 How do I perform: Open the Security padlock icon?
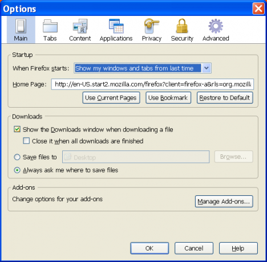pyautogui.click(x=182, y=26)
